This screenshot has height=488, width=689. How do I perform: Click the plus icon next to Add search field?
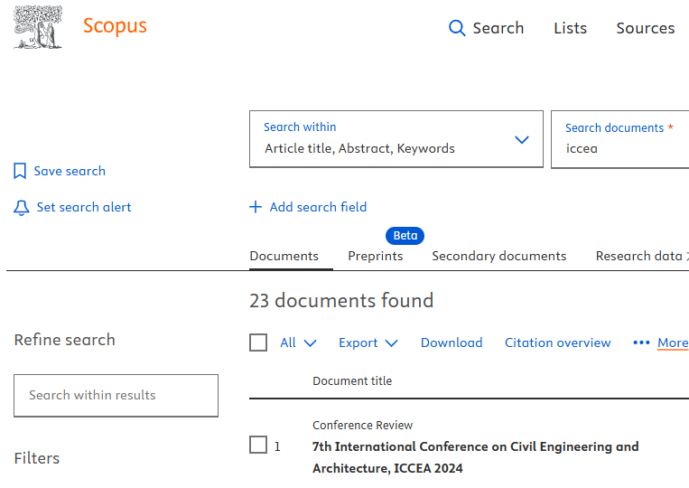256,207
